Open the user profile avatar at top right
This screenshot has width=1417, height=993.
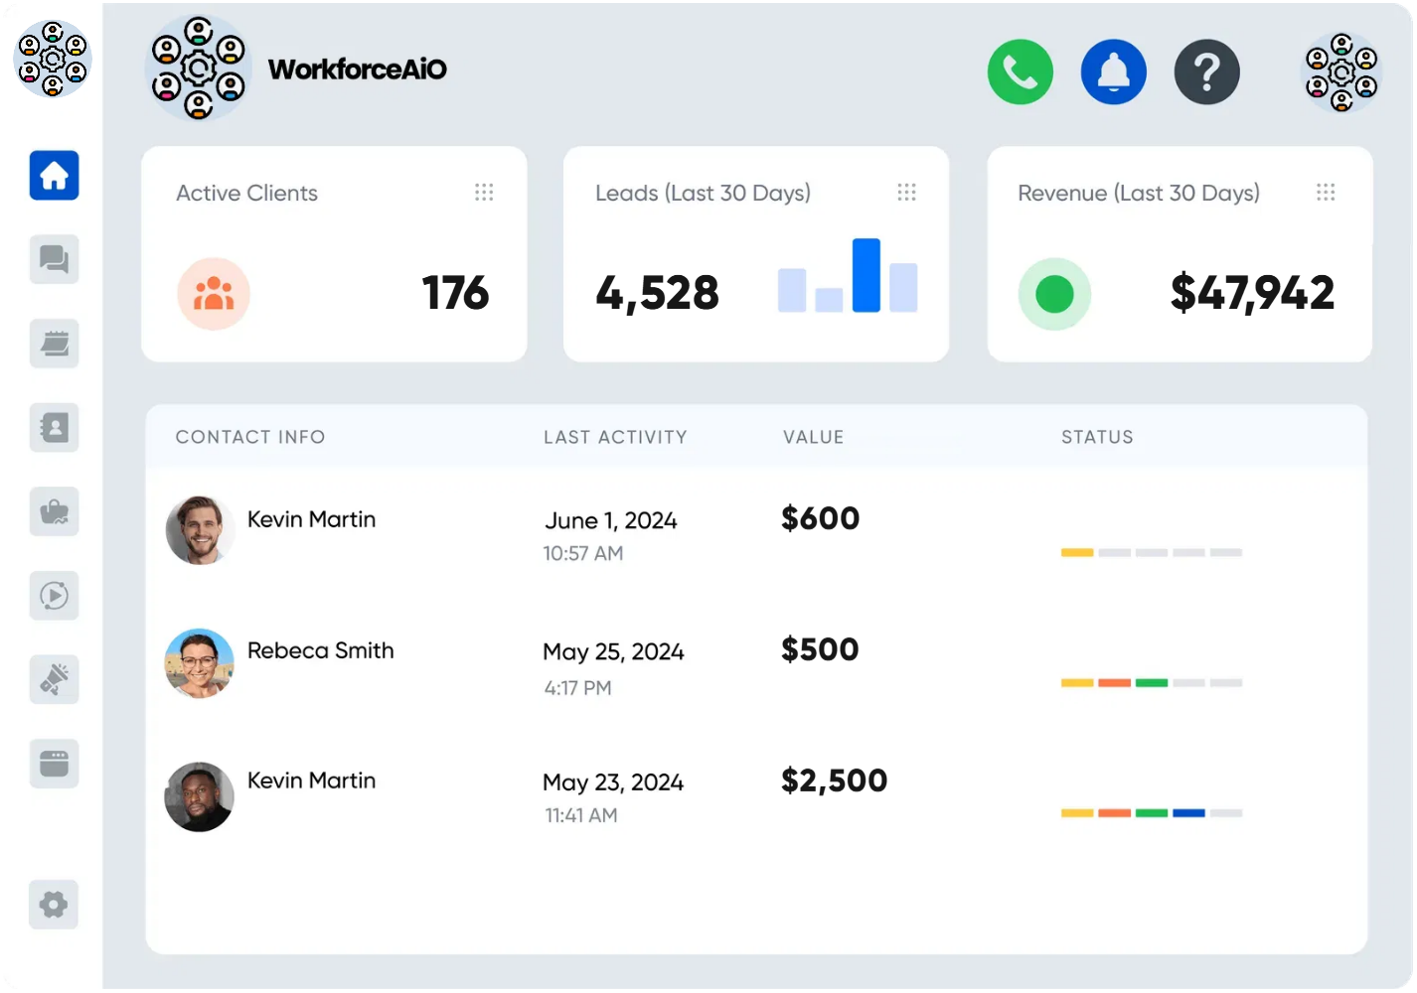pyautogui.click(x=1341, y=72)
